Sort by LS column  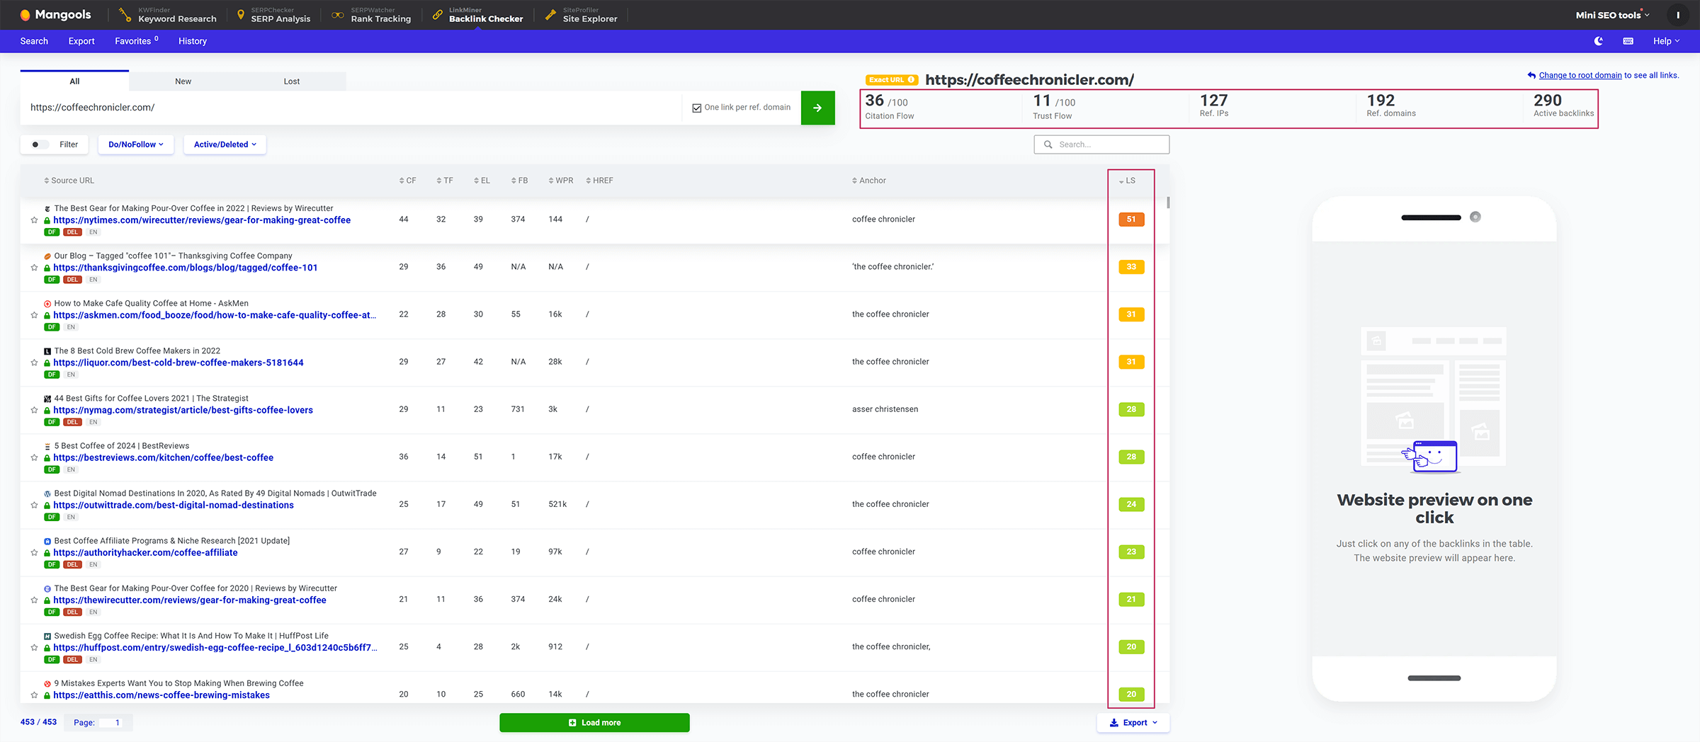[x=1127, y=181]
